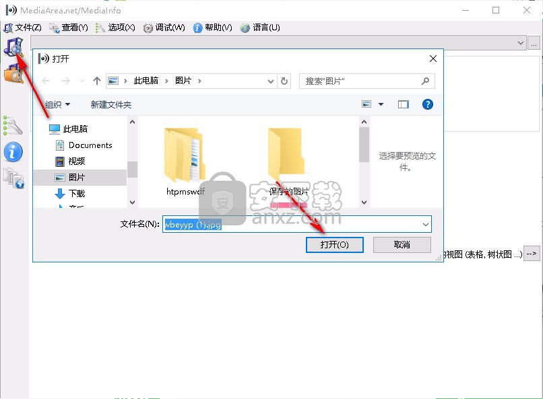Open preferences via the wrench sidebar icon
This screenshot has width=543, height=399.
(x=13, y=124)
